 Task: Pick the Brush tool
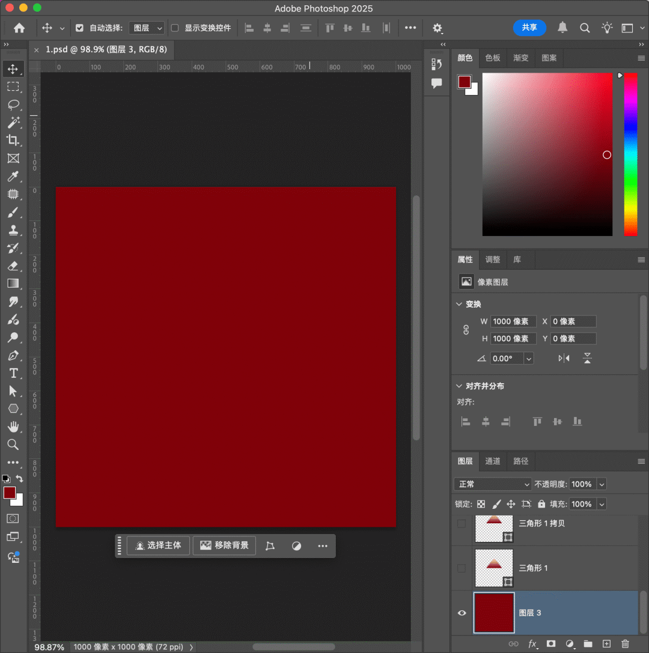pos(13,212)
